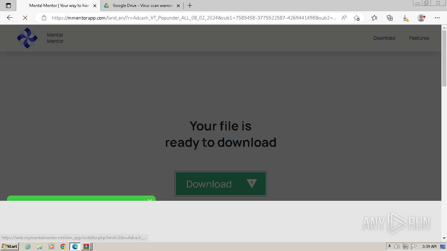Show hidden system tray icons
The width and height of the screenshot is (447, 251).
click(389, 246)
